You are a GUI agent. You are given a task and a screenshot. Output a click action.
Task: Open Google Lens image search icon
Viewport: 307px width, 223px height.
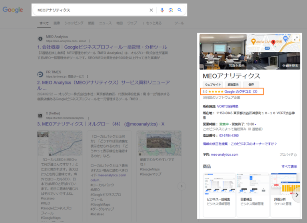(x=171, y=10)
